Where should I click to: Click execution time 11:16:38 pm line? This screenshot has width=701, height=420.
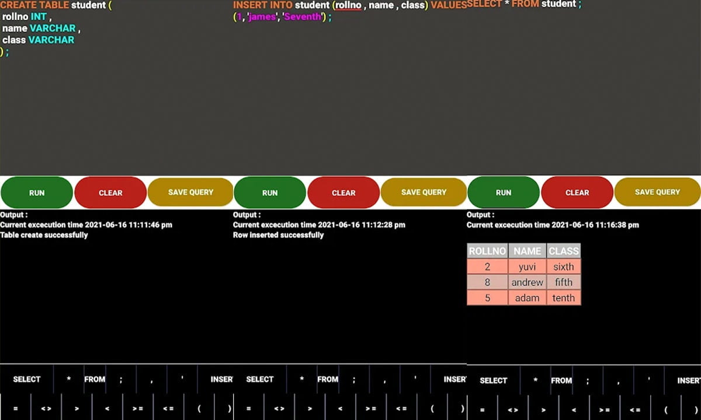(553, 225)
